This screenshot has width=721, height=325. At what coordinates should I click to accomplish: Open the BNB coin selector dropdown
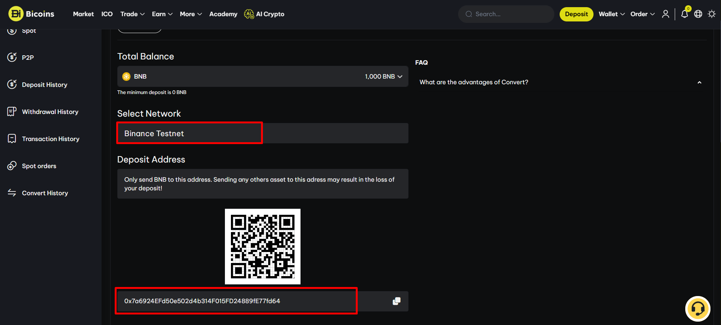point(263,76)
